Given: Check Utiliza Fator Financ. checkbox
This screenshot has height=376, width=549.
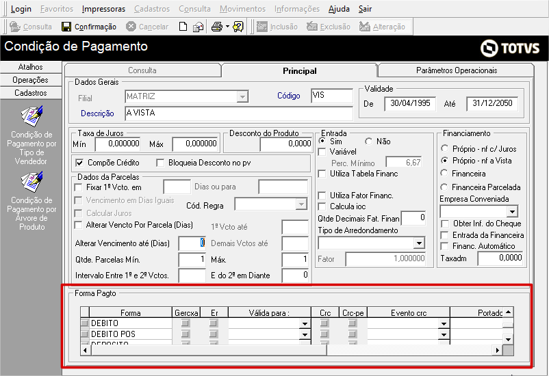Looking at the screenshot, I should (x=322, y=196).
